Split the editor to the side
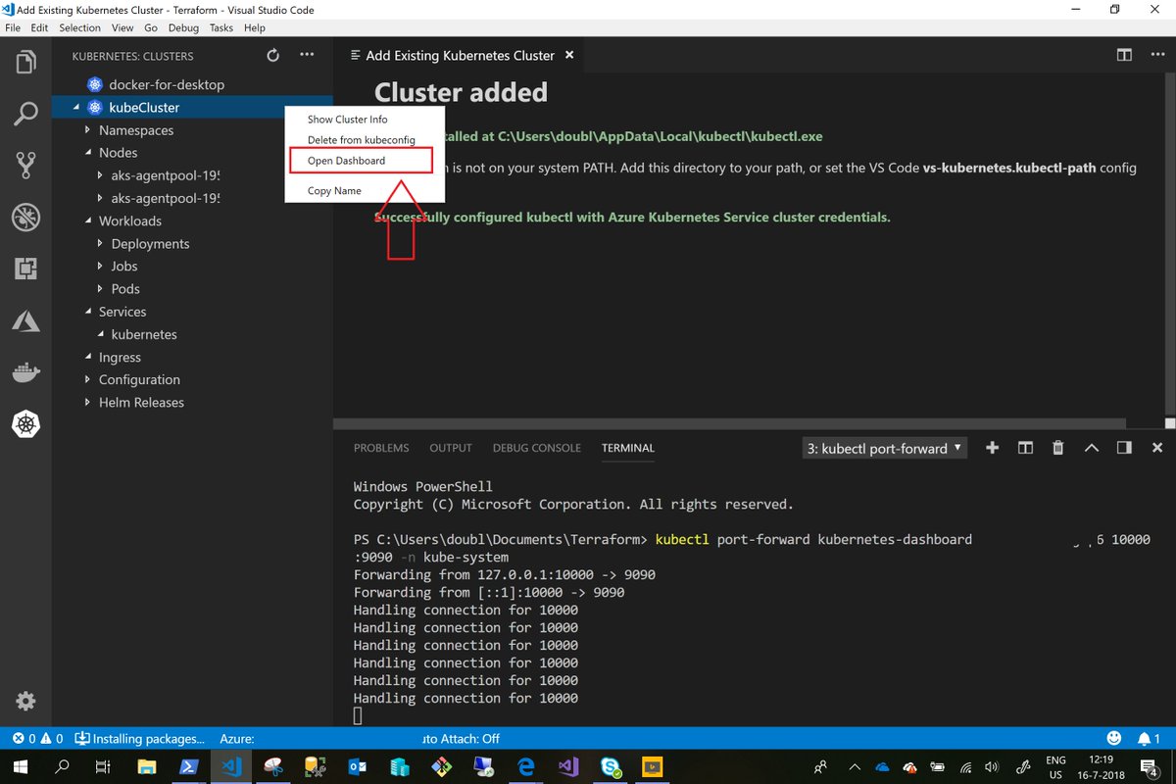The height and width of the screenshot is (784, 1176). click(1124, 56)
